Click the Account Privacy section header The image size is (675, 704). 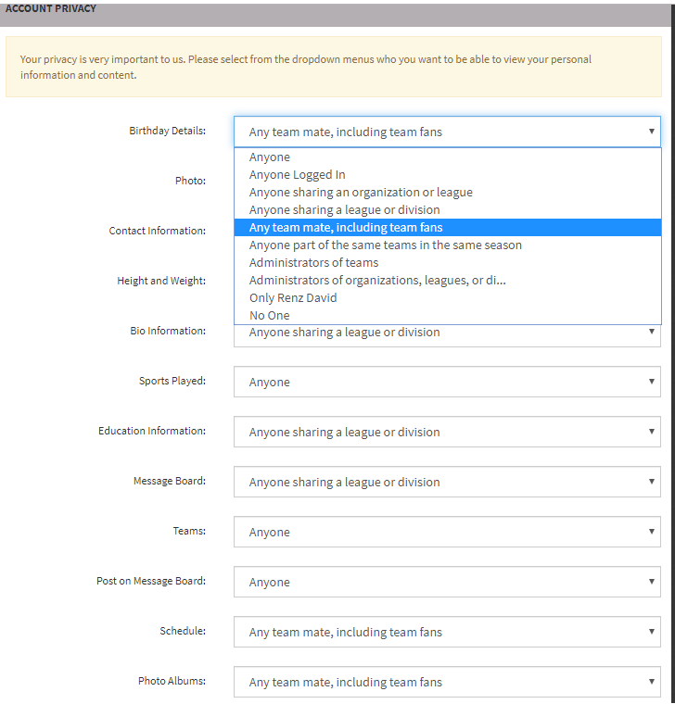tap(51, 8)
